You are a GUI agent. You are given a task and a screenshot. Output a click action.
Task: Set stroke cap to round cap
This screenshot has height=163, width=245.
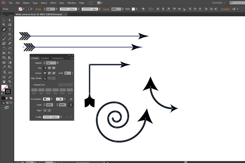(50, 68)
